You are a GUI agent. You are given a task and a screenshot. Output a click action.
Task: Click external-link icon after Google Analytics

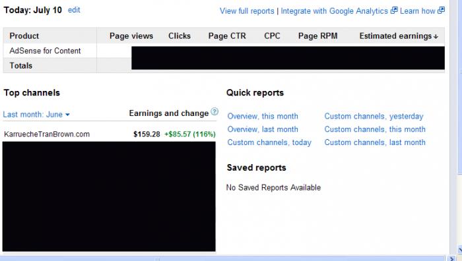point(394,11)
